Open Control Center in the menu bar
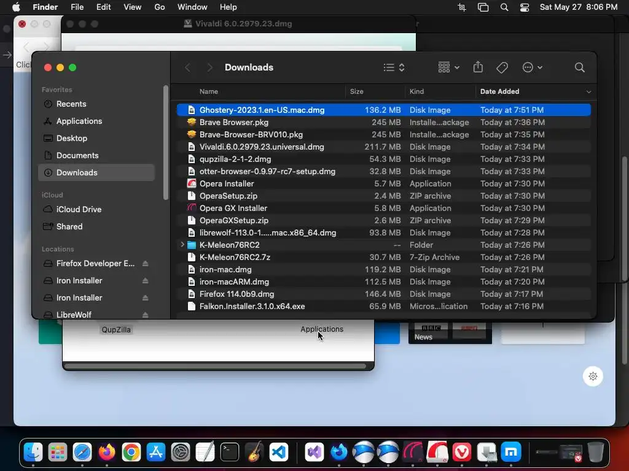 pos(525,7)
